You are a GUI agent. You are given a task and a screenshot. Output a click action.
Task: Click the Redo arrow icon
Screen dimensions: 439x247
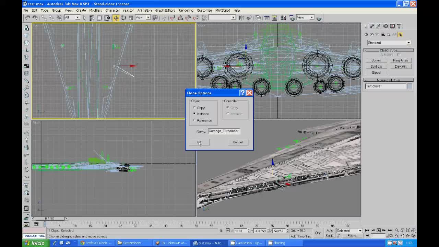click(x=35, y=18)
